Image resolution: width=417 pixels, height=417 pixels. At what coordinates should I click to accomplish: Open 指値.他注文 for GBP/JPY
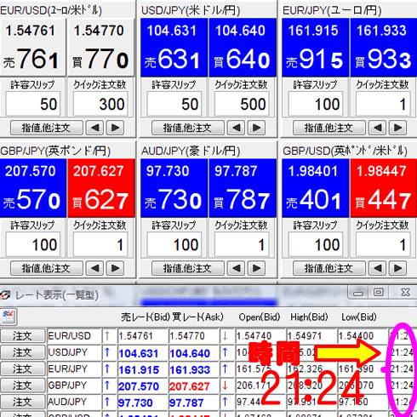click(x=47, y=268)
